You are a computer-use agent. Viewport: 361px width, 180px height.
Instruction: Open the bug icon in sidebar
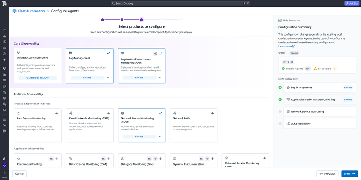pos(5,119)
